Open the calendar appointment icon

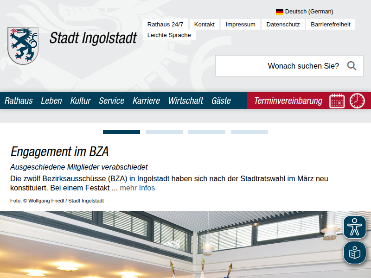[337, 101]
